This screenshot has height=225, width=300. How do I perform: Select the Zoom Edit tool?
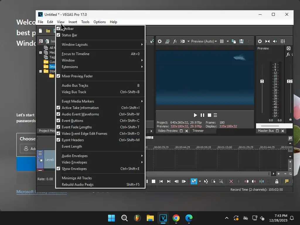click(x=221, y=181)
